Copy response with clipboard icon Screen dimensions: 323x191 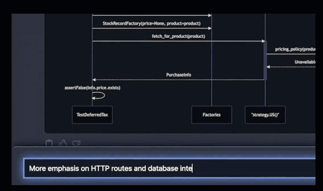pyautogui.click(x=49, y=143)
